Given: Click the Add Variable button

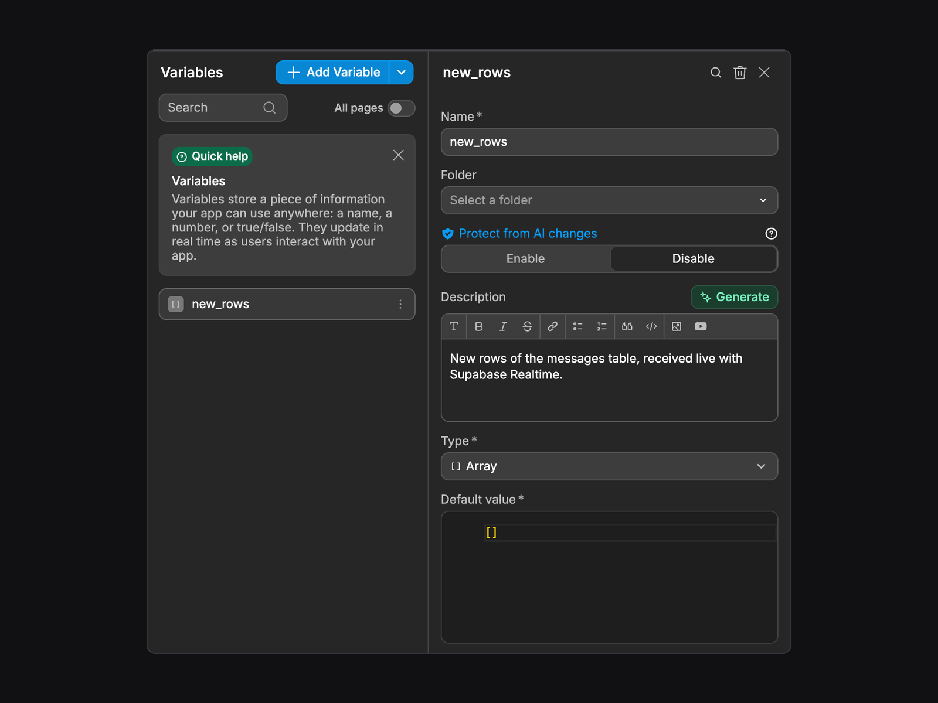Looking at the screenshot, I should 332,73.
